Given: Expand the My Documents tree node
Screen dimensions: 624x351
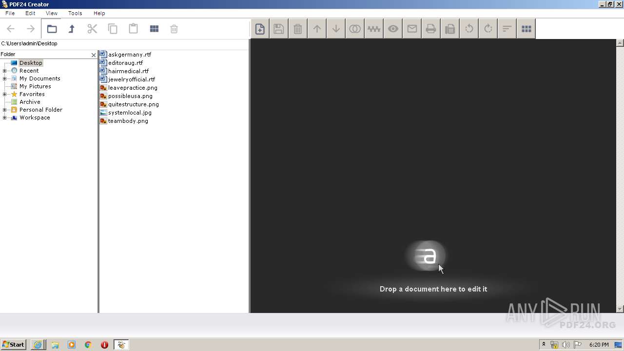Looking at the screenshot, I should (x=4, y=78).
